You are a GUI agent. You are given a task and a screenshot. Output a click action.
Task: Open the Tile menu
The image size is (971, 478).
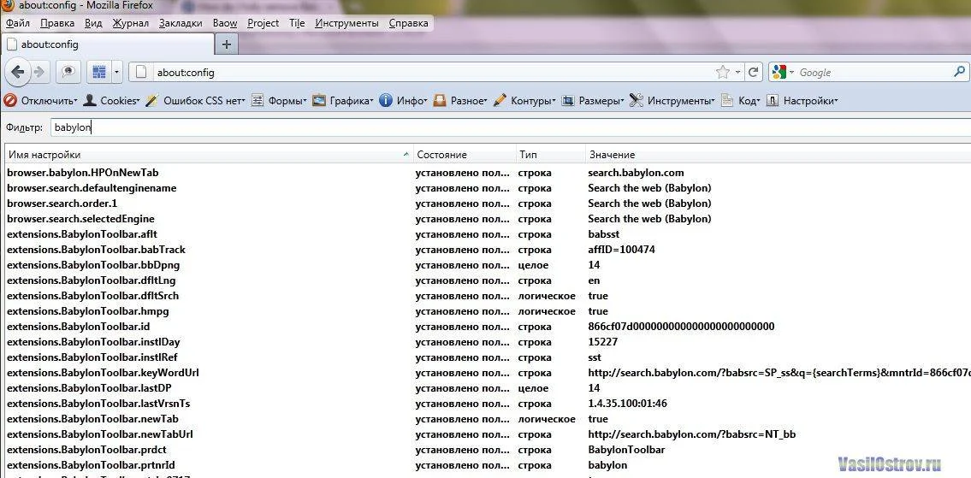click(x=297, y=23)
